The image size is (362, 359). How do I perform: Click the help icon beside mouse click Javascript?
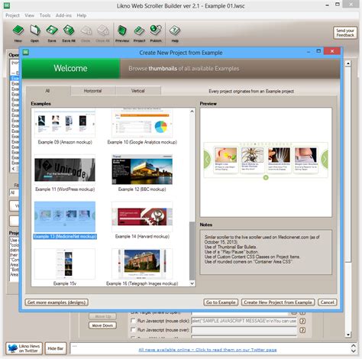[302, 321]
